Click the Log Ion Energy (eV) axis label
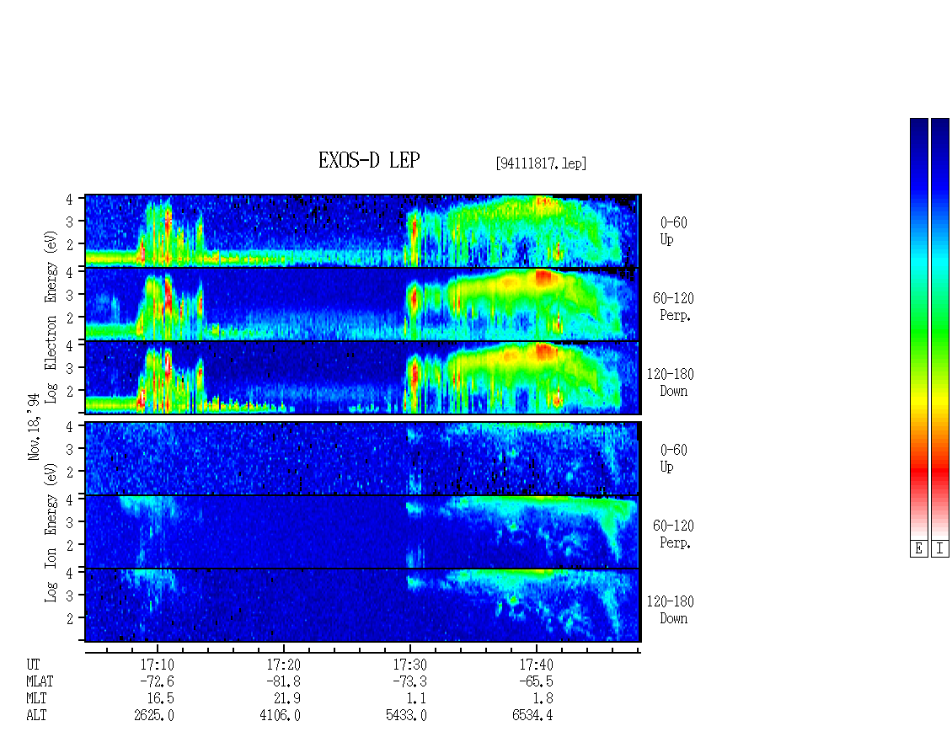Image resolution: width=952 pixels, height=737 pixels. click(51, 532)
